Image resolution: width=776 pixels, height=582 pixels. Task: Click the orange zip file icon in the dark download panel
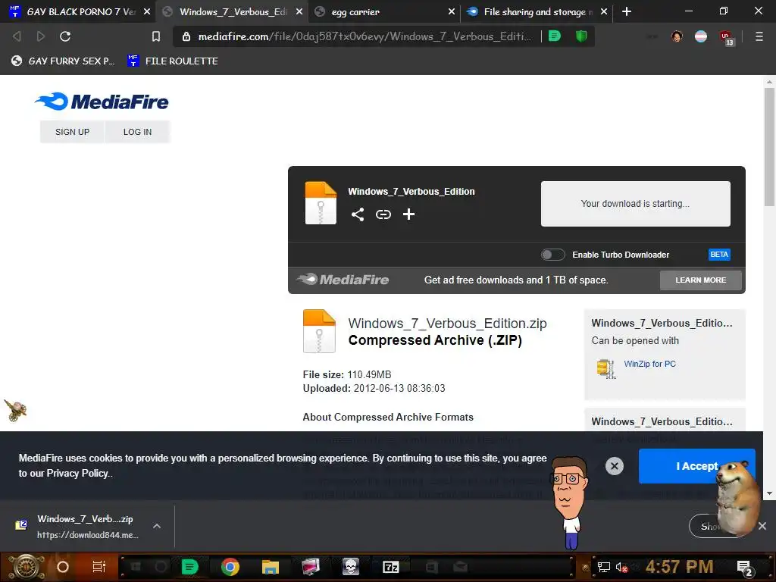(321, 203)
